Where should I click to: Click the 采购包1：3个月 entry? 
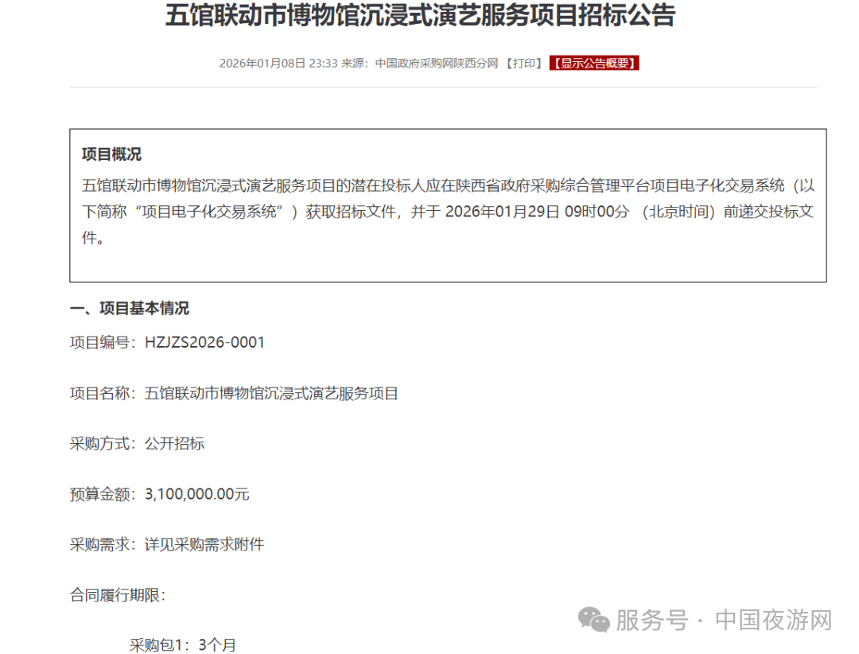point(182,644)
